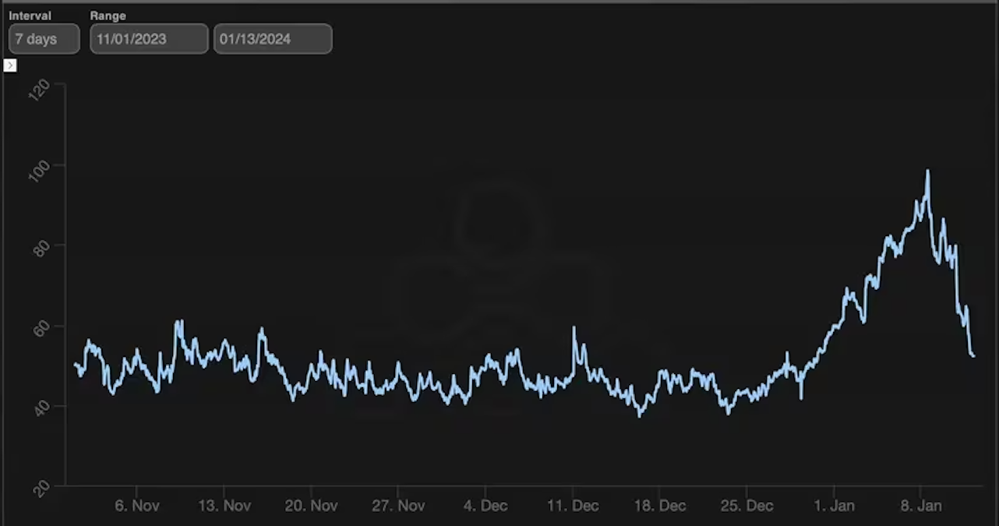Click the 20. Nov date tick label
This screenshot has height=526, width=999.
311,506
